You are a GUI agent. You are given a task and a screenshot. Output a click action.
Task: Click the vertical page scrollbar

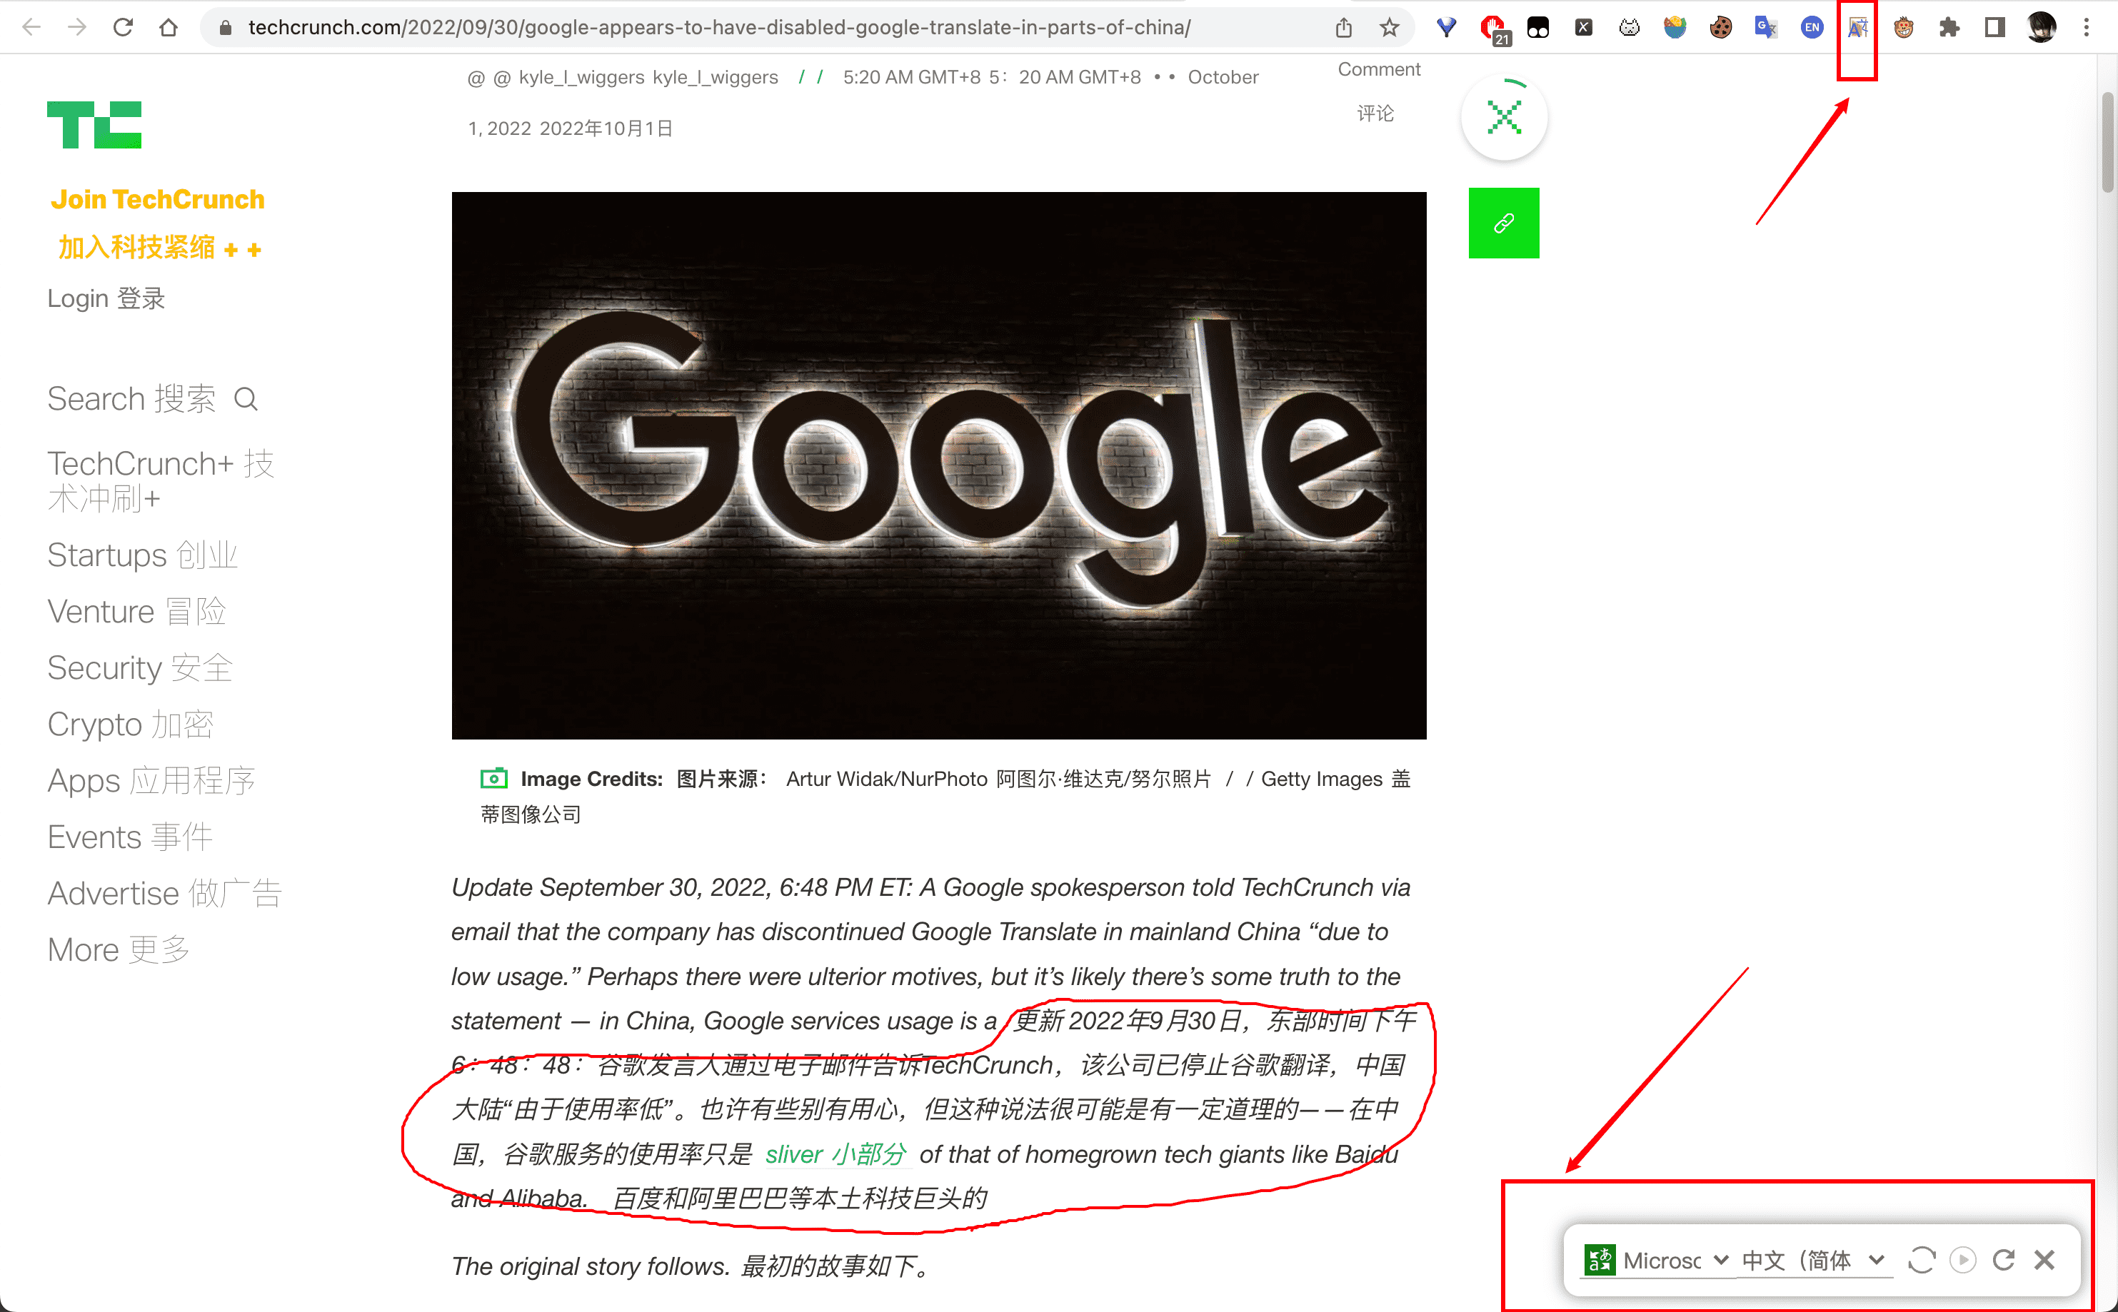[x=2107, y=143]
